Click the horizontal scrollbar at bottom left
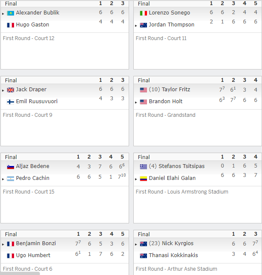The height and width of the screenshot is (275, 262). point(20,273)
